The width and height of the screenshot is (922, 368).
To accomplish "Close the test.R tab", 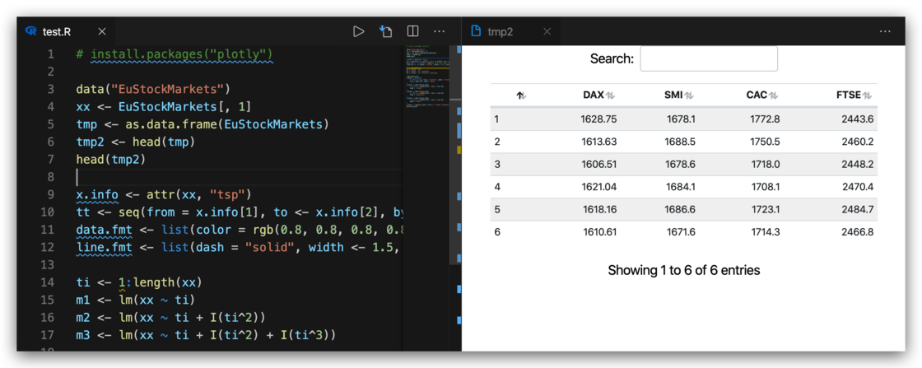I will (102, 31).
